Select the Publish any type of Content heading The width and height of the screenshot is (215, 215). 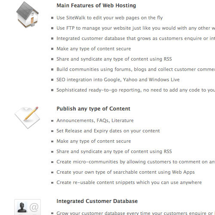pyautogui.click(x=93, y=109)
